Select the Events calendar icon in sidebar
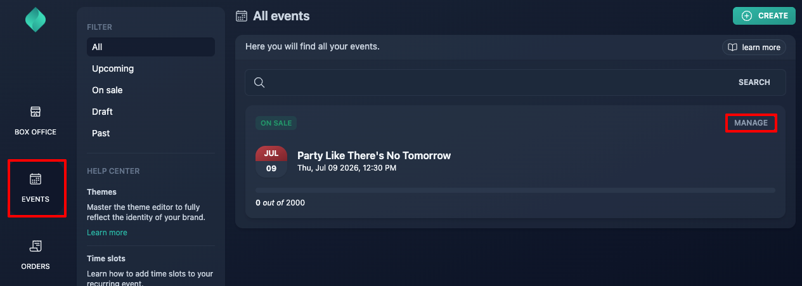Viewport: 802px width, 286px height. pos(36,179)
